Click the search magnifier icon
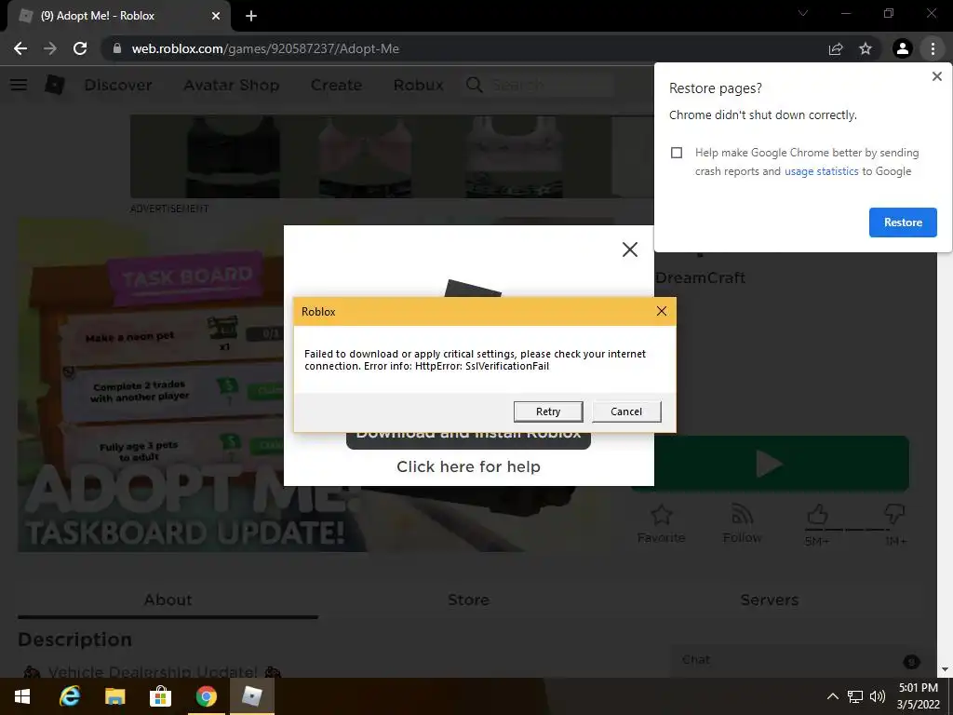 tap(474, 85)
